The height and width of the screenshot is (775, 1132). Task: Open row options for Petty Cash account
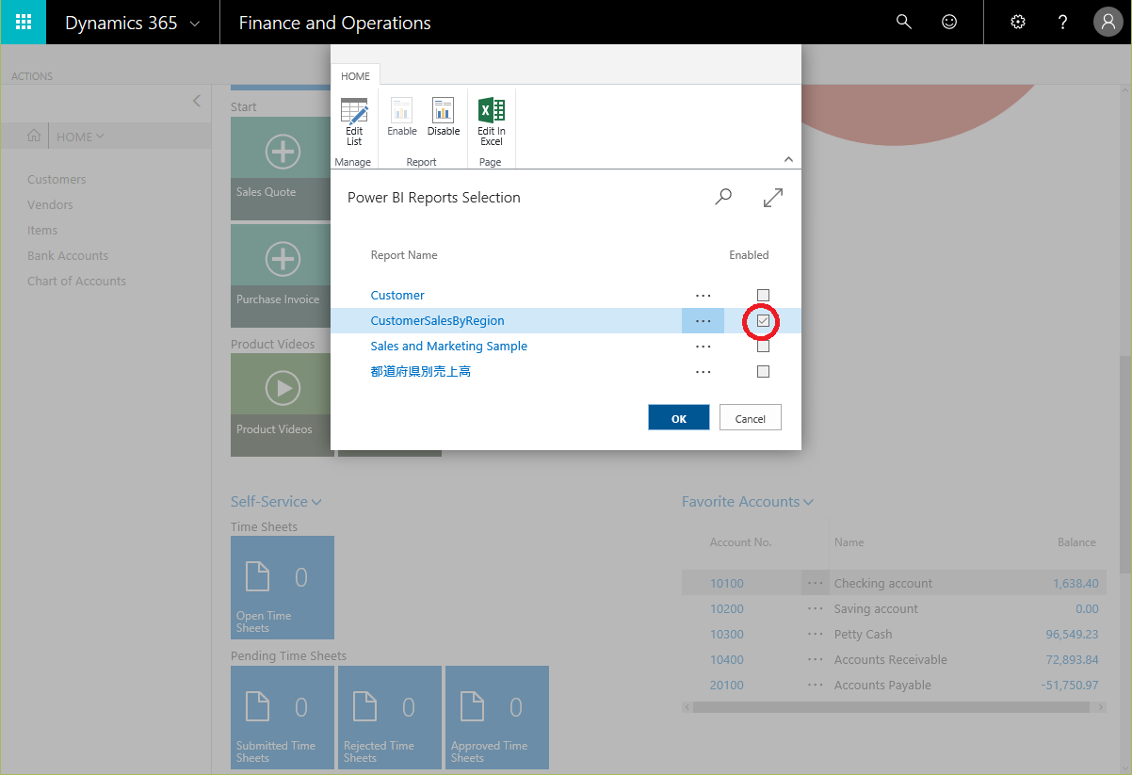pyautogui.click(x=816, y=635)
